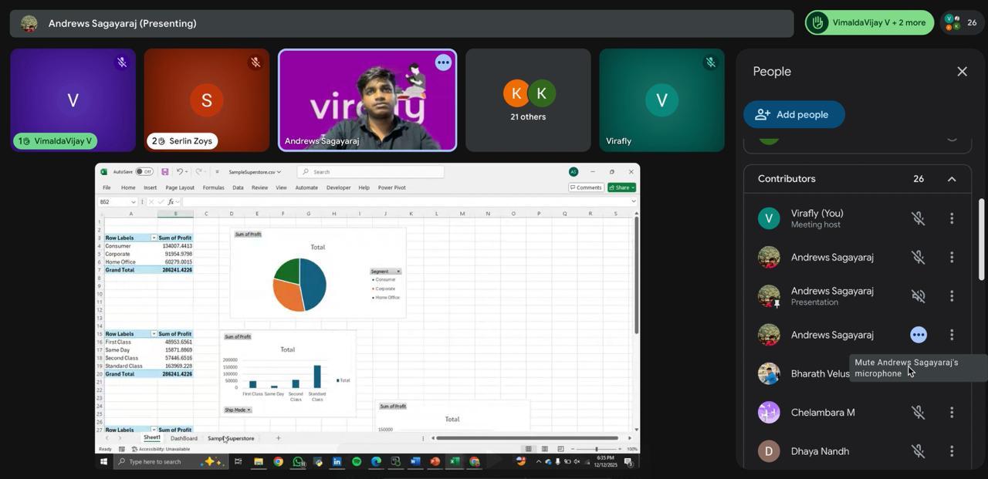Viewport: 988px width, 479px height.
Task: Click the VimaldaVijay V + 2 more reactions button
Action: point(871,22)
